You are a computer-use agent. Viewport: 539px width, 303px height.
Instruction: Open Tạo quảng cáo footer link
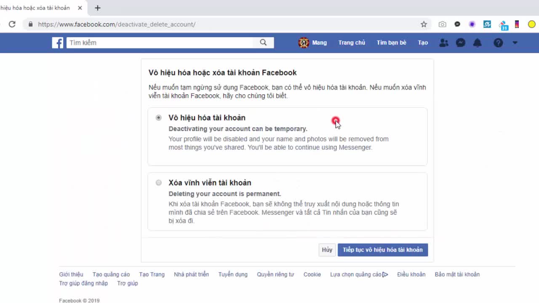click(111, 274)
